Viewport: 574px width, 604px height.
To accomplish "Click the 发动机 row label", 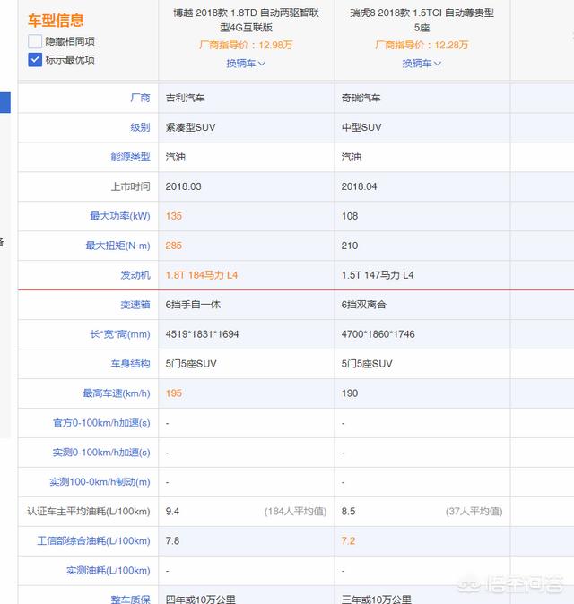I will pos(135,275).
